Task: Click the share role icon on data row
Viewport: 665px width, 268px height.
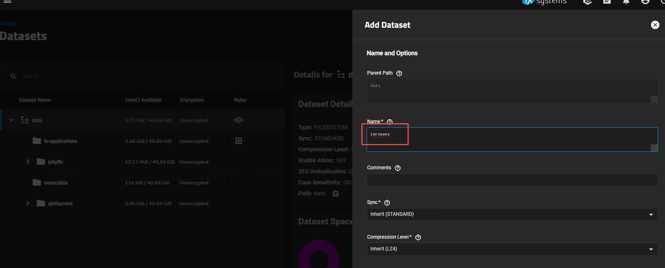Action: [x=239, y=120]
